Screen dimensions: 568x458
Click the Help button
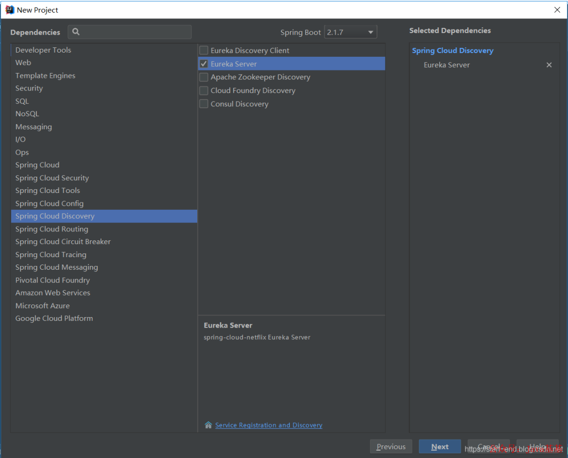pyautogui.click(x=537, y=446)
